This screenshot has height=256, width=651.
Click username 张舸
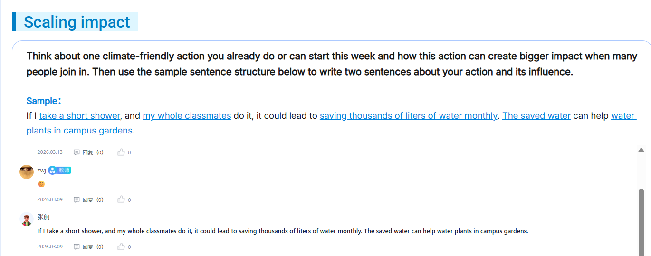[x=43, y=217]
